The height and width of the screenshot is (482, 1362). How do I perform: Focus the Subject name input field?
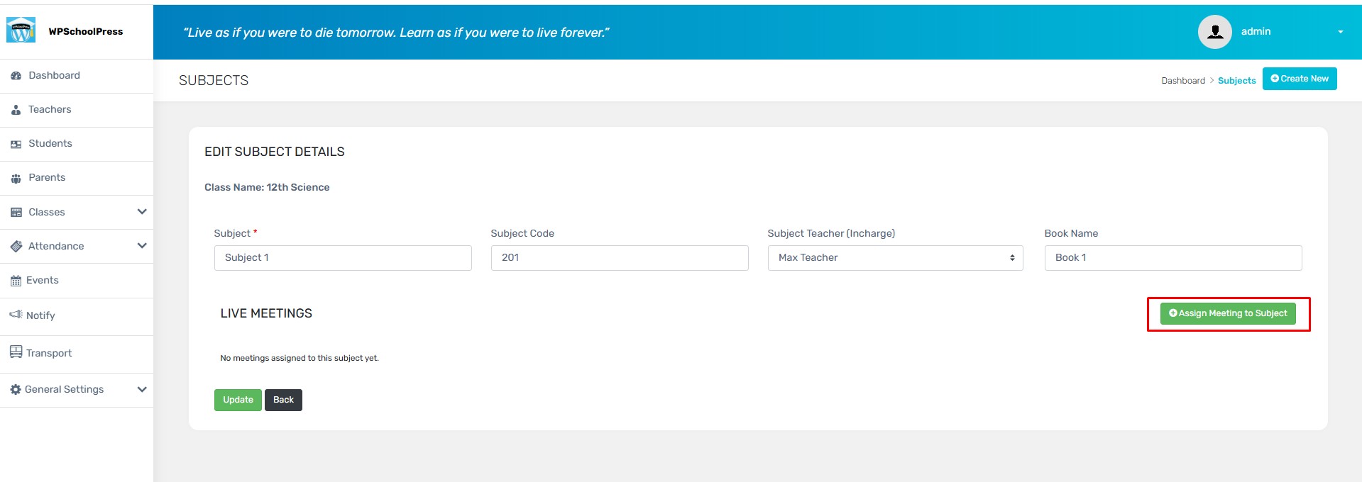tap(343, 258)
